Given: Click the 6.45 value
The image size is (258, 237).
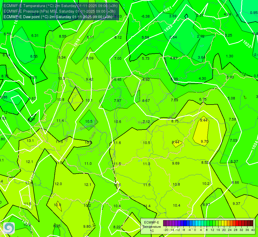Looking at the screenshot, I should (x=118, y=80).
